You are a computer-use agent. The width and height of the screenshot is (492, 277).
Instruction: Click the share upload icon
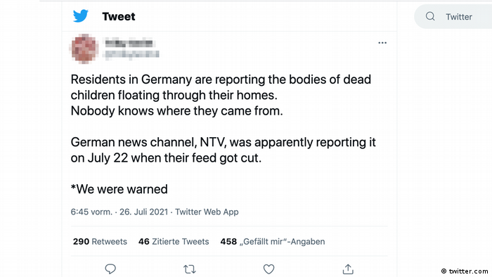tap(348, 269)
